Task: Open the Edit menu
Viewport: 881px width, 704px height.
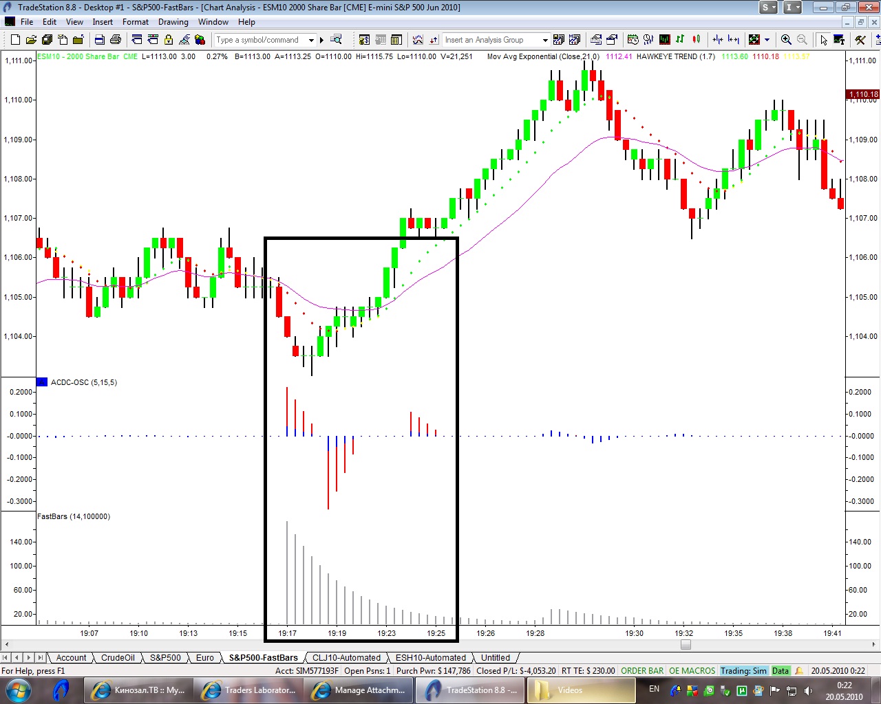Action: 50,22
